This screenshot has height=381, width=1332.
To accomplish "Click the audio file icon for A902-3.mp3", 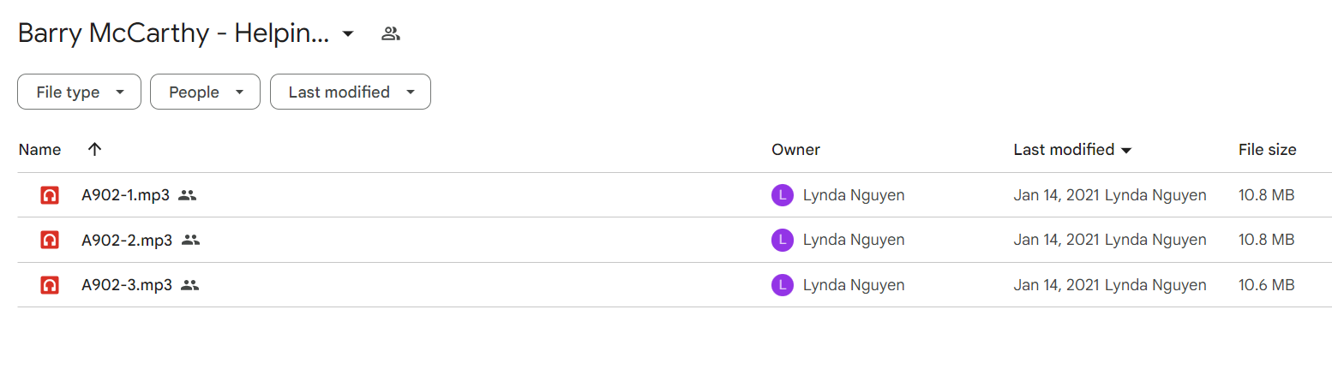I will [50, 285].
